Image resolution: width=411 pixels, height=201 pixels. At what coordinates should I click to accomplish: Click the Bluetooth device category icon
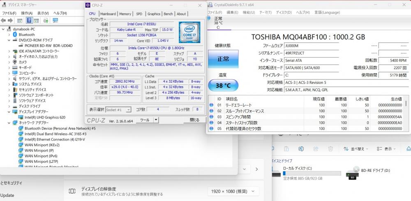(x=15, y=35)
